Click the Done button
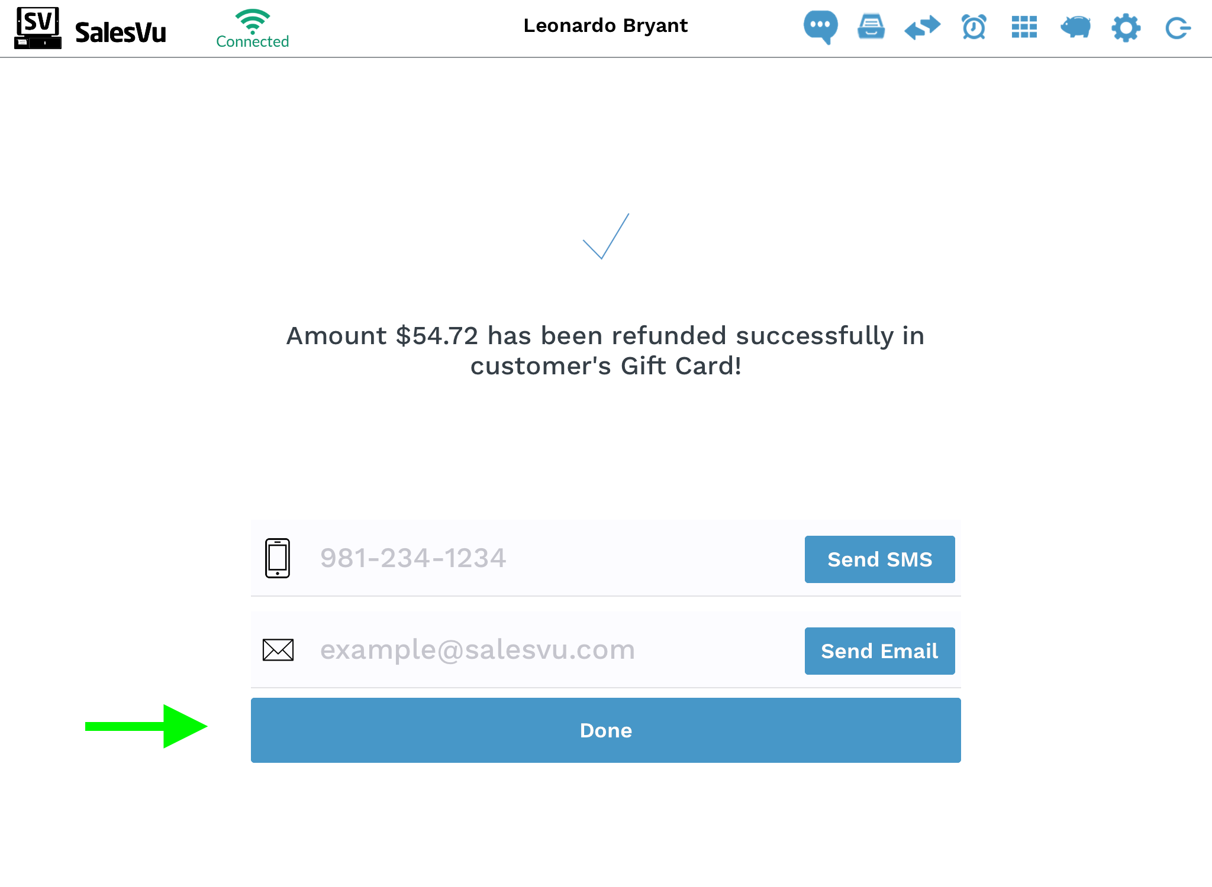The width and height of the screenshot is (1212, 887). pos(606,730)
